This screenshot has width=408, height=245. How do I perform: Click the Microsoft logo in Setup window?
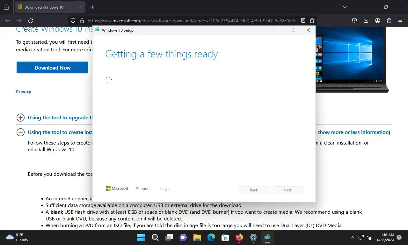tap(117, 189)
